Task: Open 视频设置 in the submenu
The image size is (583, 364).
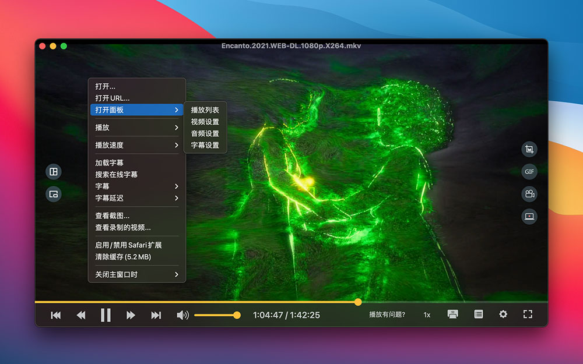Action: coord(205,122)
